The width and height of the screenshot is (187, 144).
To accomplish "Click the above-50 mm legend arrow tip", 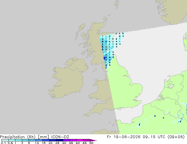I will pos(93,140).
